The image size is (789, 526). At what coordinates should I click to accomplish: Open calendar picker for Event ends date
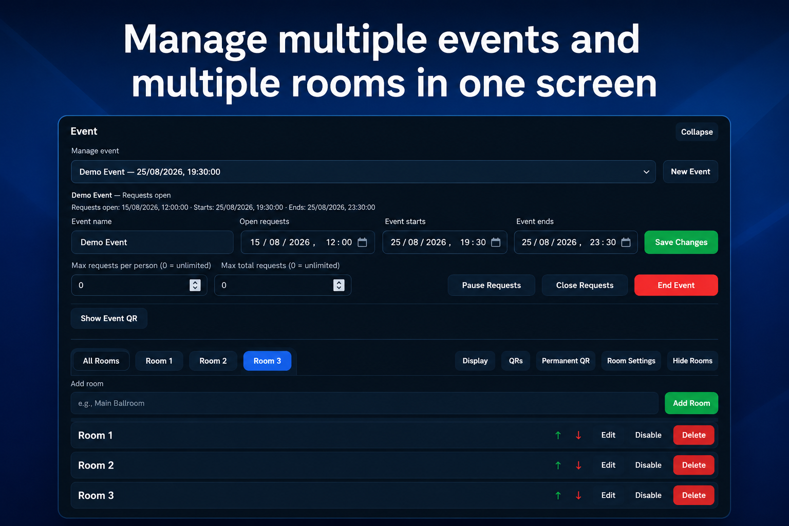[626, 242]
